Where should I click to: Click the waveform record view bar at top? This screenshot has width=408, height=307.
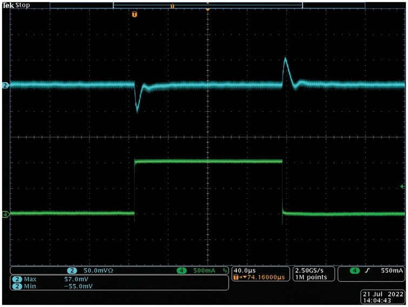[x=208, y=5]
